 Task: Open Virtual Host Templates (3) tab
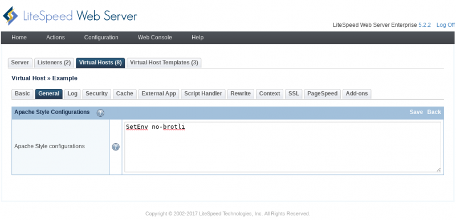[164, 63]
